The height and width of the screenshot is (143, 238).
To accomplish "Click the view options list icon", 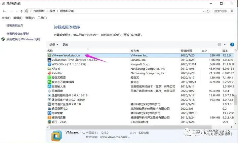I will (x=219, y=45).
